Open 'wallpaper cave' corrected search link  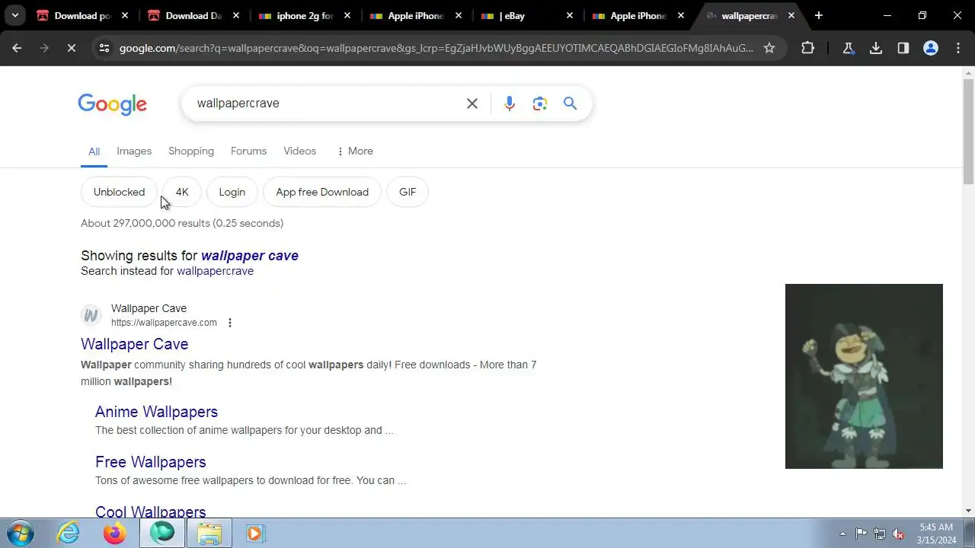click(250, 256)
